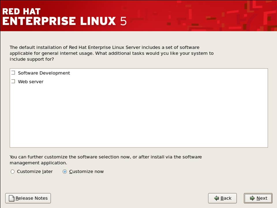
Task: Click the Web server checkbox square
Action: click(13, 81)
